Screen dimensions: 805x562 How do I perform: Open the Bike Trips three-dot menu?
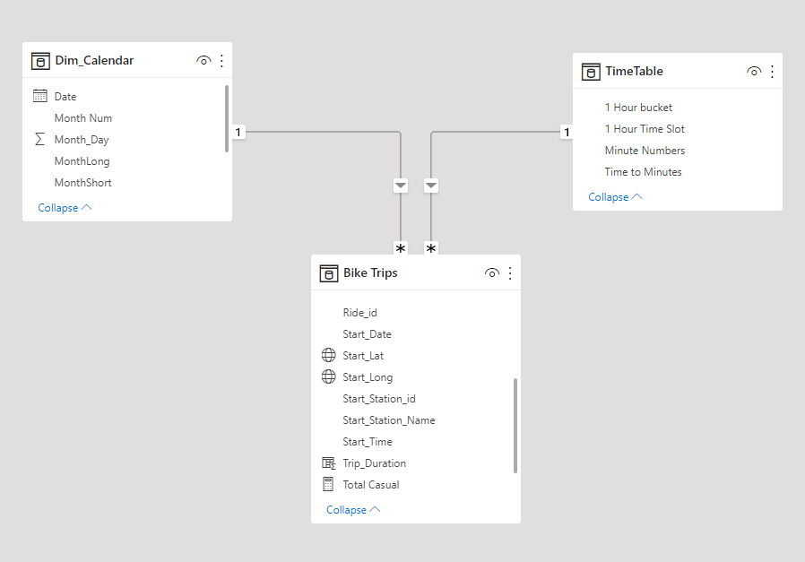[x=509, y=272]
